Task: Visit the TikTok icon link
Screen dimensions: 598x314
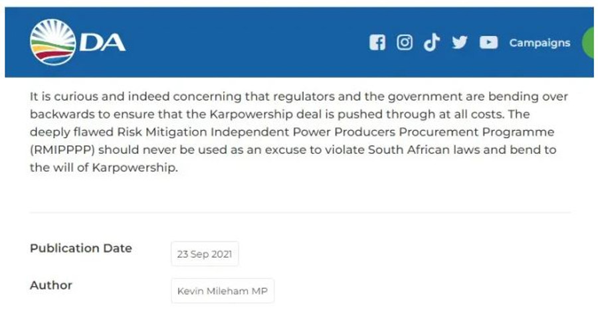Action: tap(432, 42)
